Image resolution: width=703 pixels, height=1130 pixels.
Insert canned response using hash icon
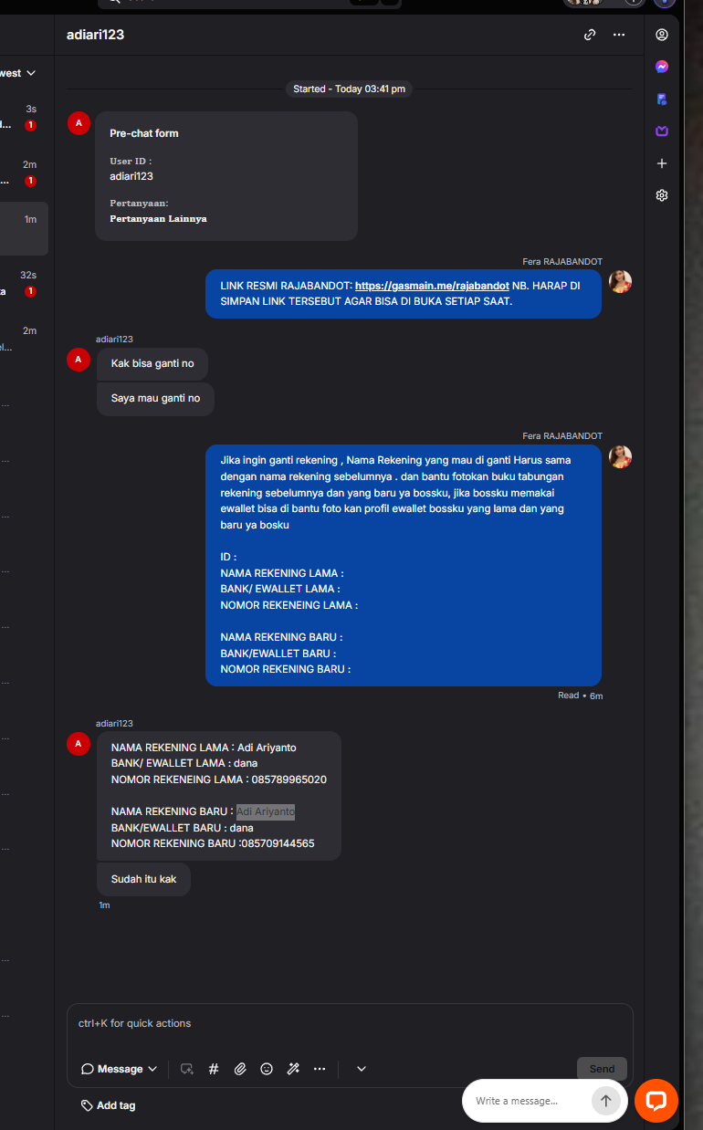(x=214, y=1069)
